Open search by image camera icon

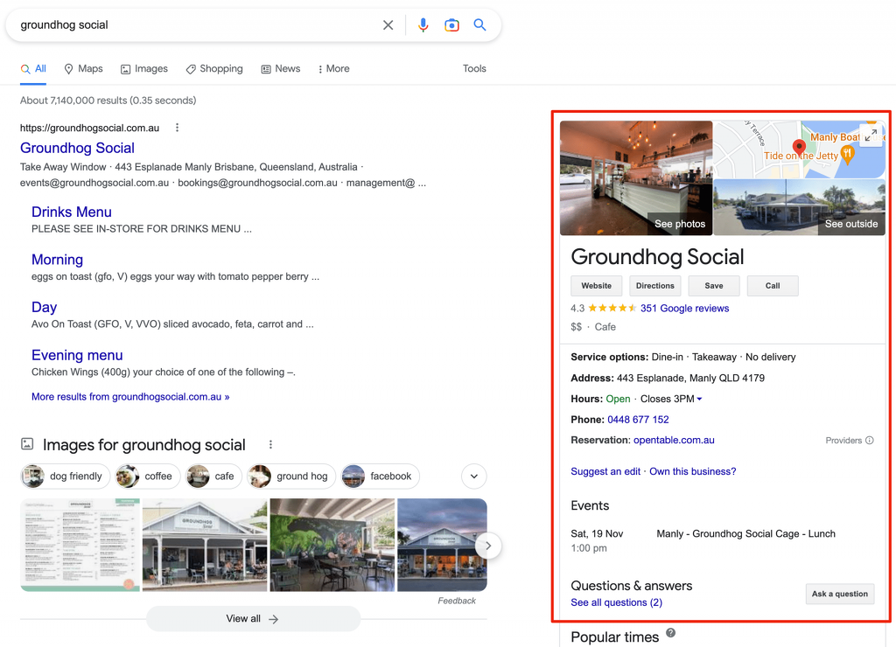click(x=451, y=25)
